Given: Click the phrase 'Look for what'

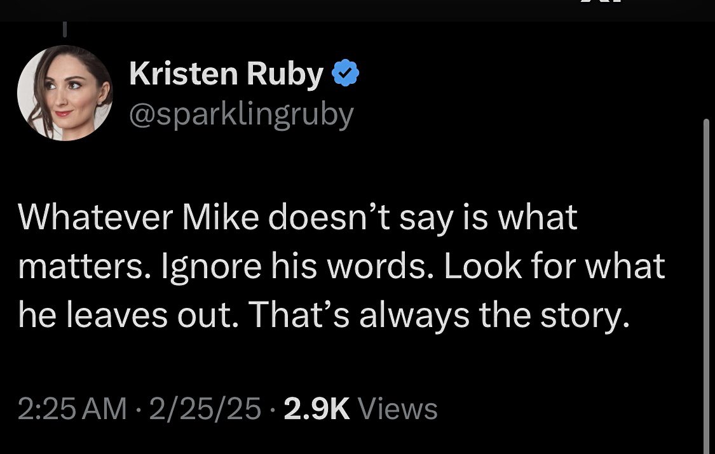Looking at the screenshot, I should (x=554, y=267).
